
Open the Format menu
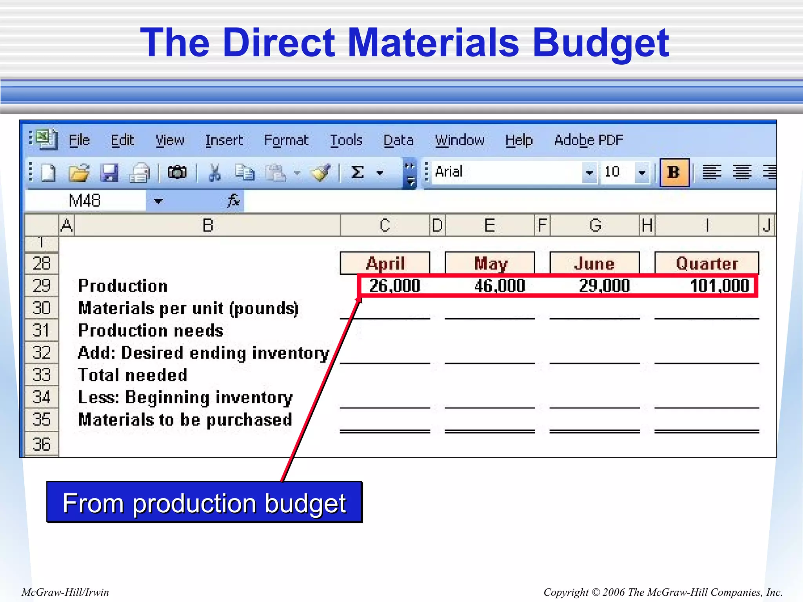pos(286,140)
